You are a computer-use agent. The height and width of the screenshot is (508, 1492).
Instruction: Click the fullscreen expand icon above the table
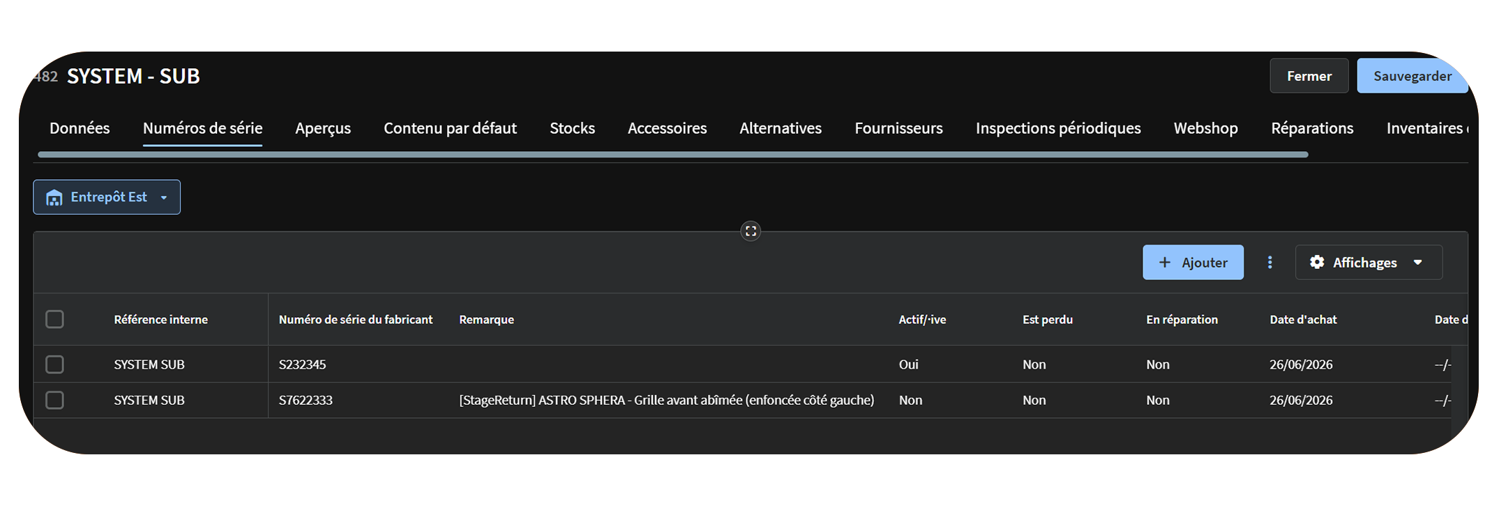(x=751, y=231)
